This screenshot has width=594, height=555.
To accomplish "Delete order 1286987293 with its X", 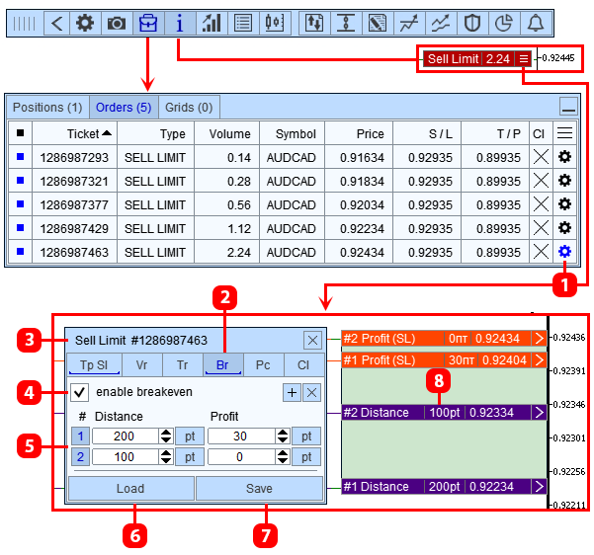I will 541,157.
